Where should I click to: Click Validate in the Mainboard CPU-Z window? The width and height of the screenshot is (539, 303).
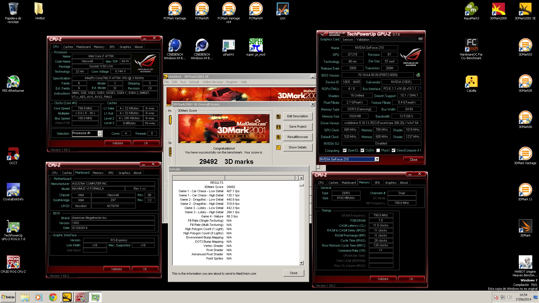117,269
